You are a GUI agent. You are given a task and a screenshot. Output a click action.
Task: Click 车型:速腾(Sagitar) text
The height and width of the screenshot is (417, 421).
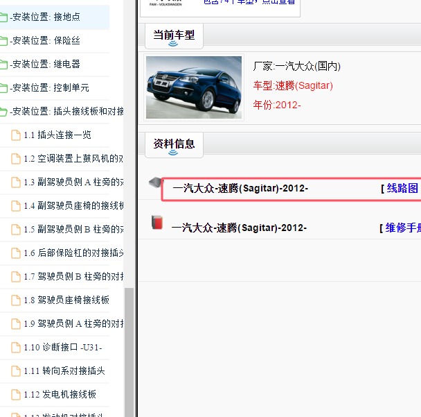(293, 85)
